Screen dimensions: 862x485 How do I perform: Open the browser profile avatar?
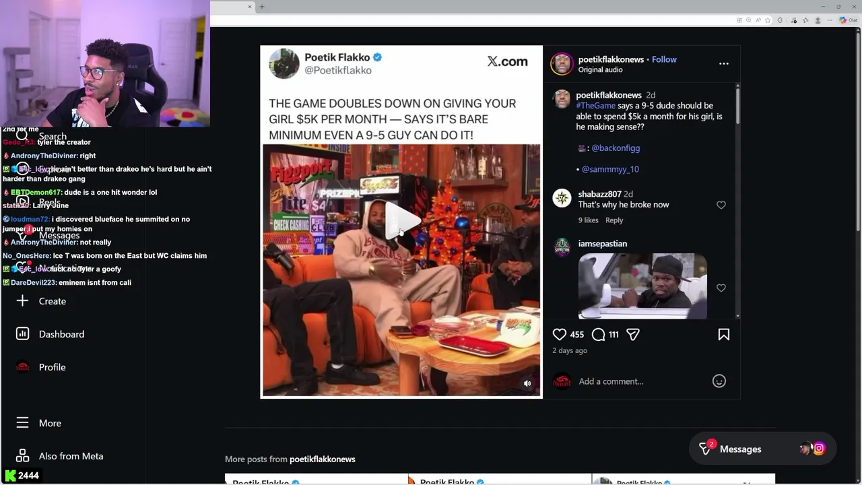point(818,20)
